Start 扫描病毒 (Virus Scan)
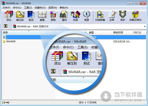Image resolution: width=148 pixels, height=106 pixels. tap(100, 16)
